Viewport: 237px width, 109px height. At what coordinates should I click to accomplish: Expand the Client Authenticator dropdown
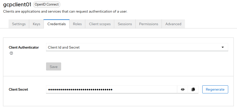[137, 47]
